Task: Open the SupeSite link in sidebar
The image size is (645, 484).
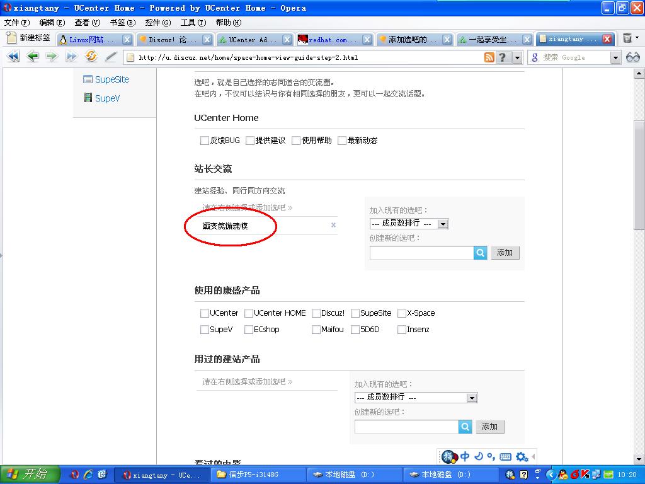Action: tap(112, 79)
